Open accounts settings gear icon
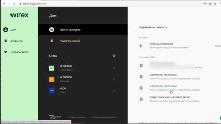The width and height of the screenshot is (221, 124). [x=114, y=56]
